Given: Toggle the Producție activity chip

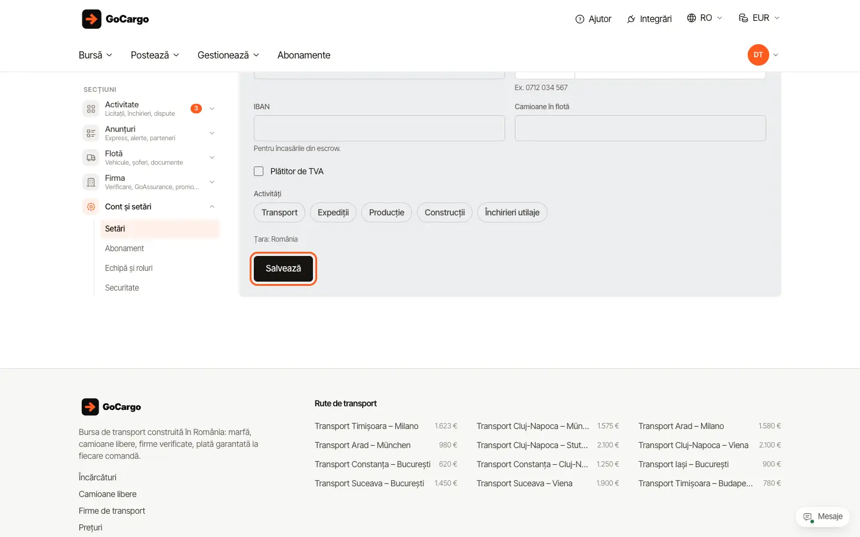Looking at the screenshot, I should (386, 212).
